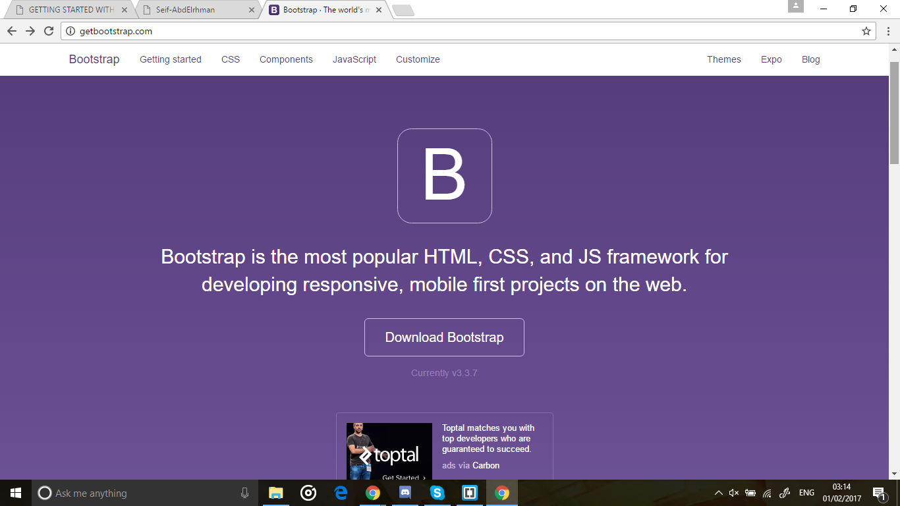Bookmark this page with the star icon
The width and height of the screenshot is (900, 506).
click(866, 31)
